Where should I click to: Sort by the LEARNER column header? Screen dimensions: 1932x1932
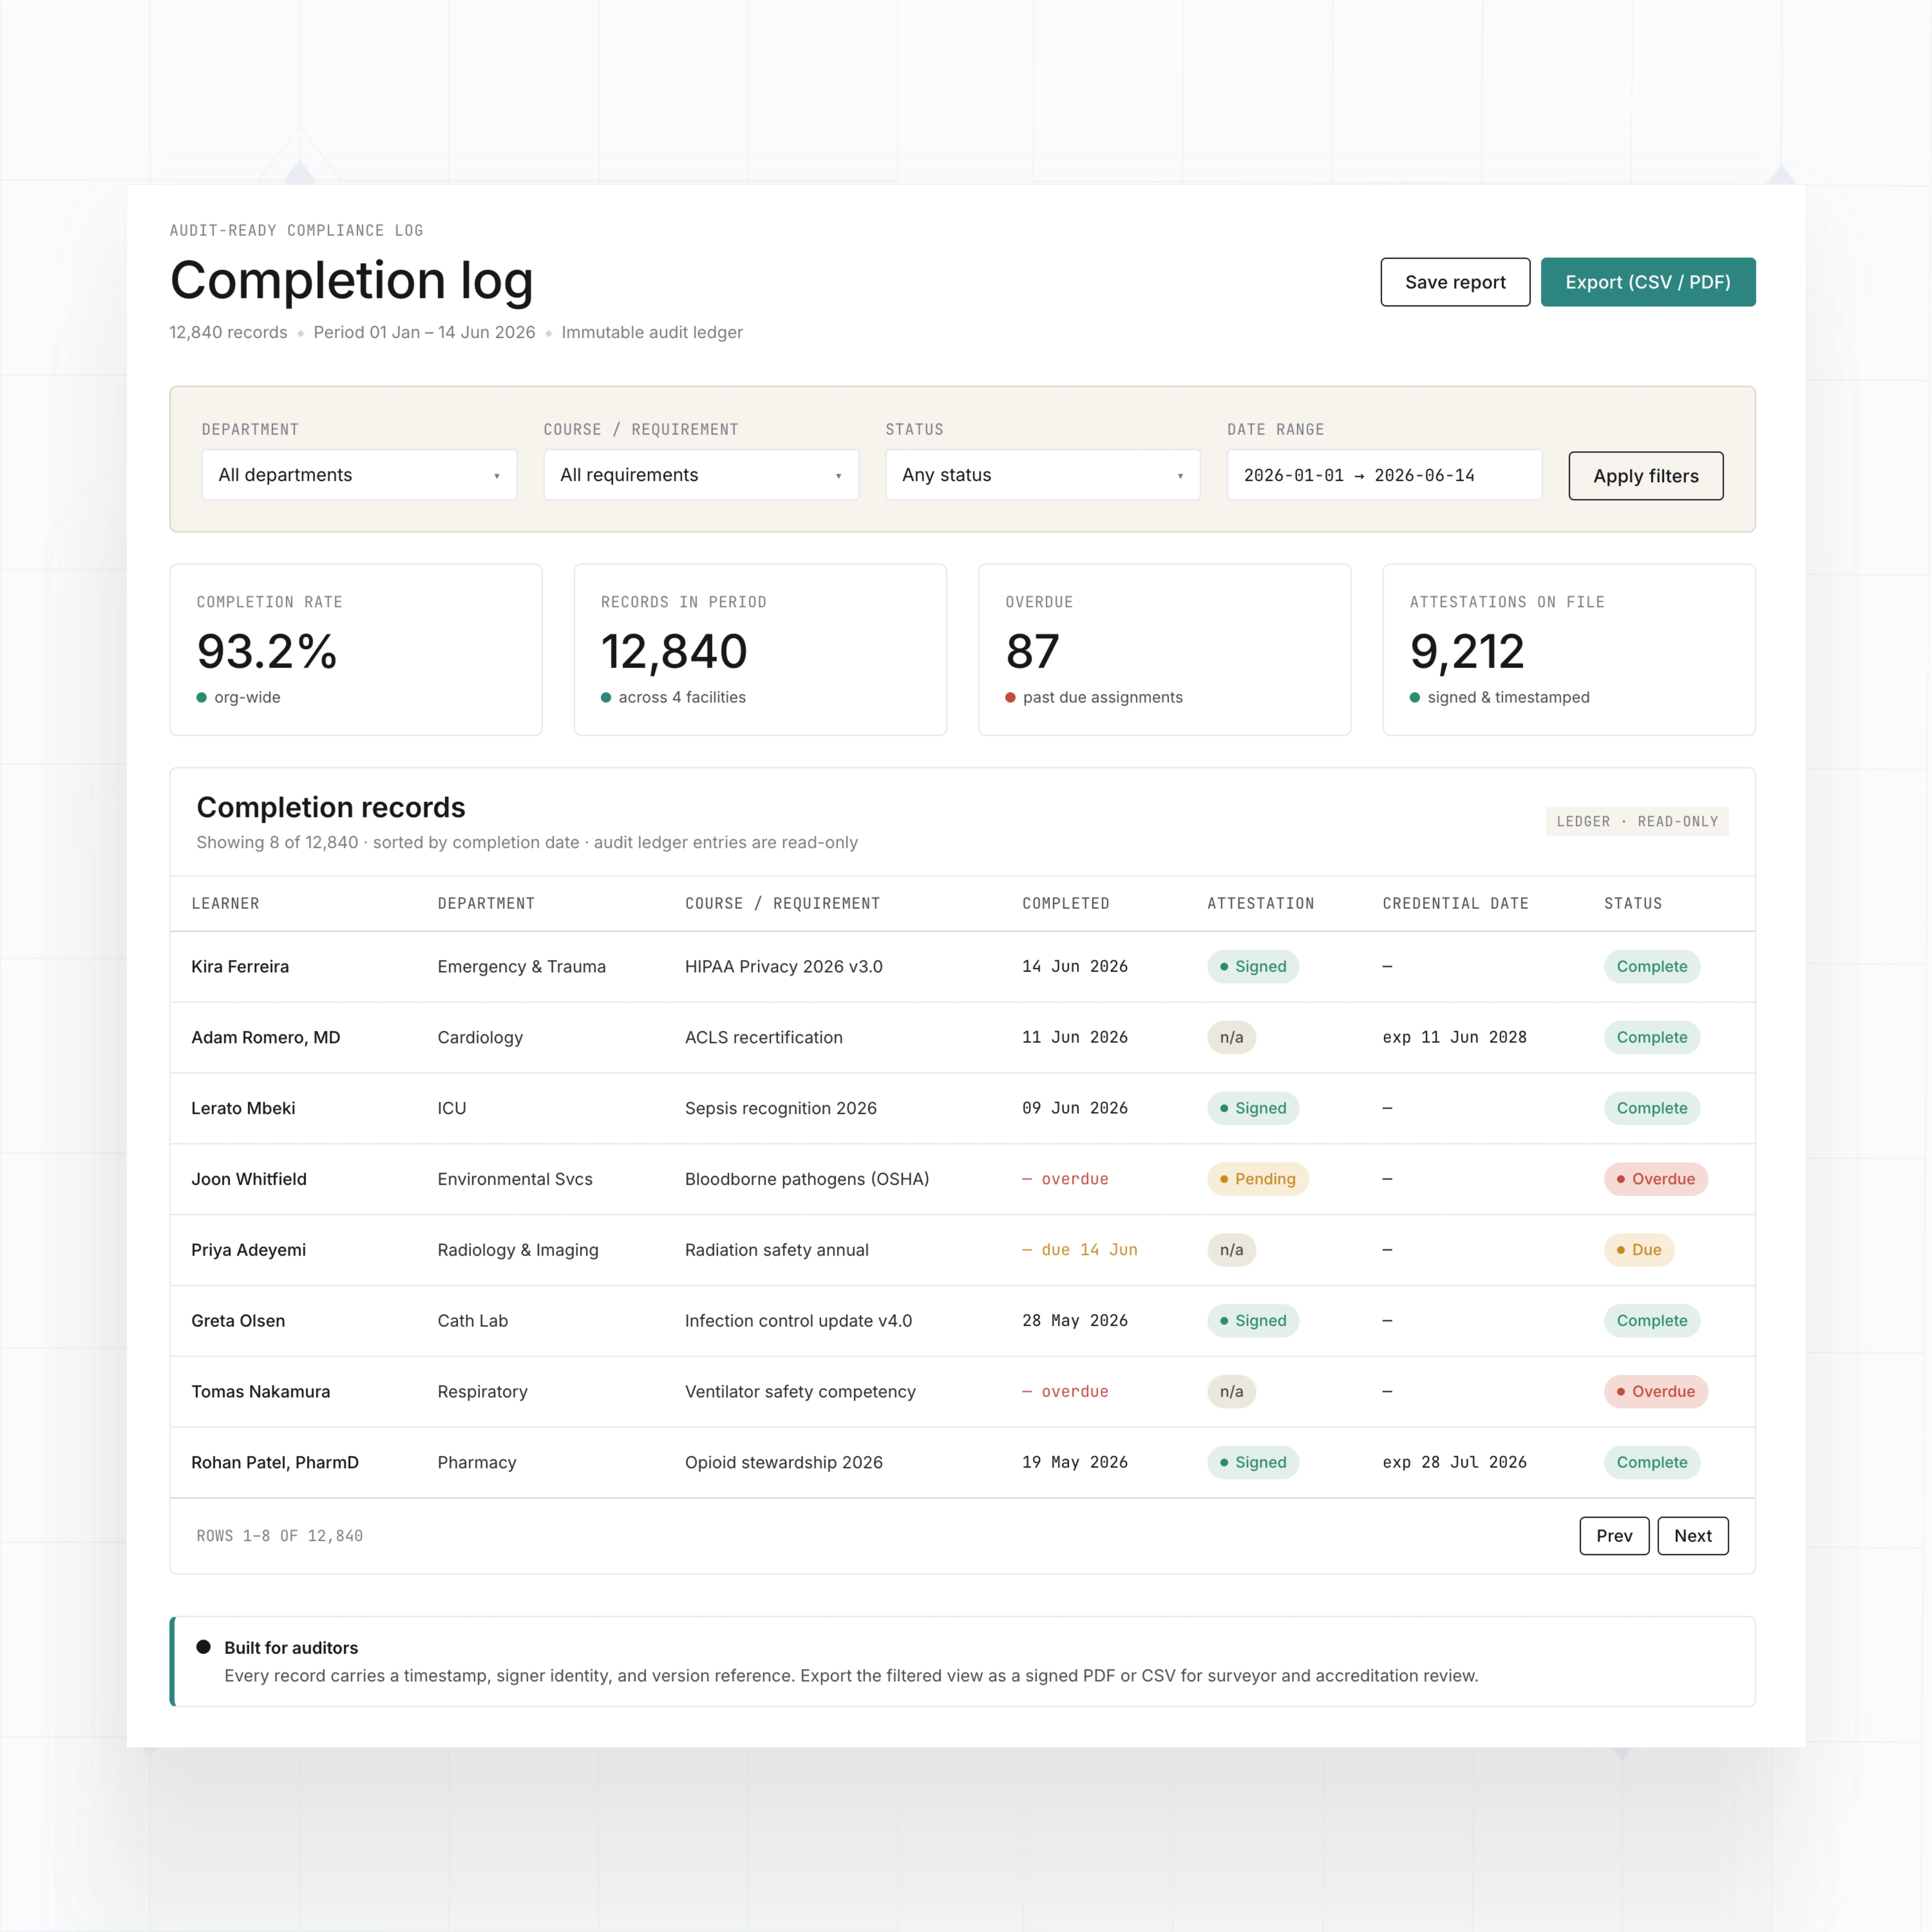click(225, 904)
